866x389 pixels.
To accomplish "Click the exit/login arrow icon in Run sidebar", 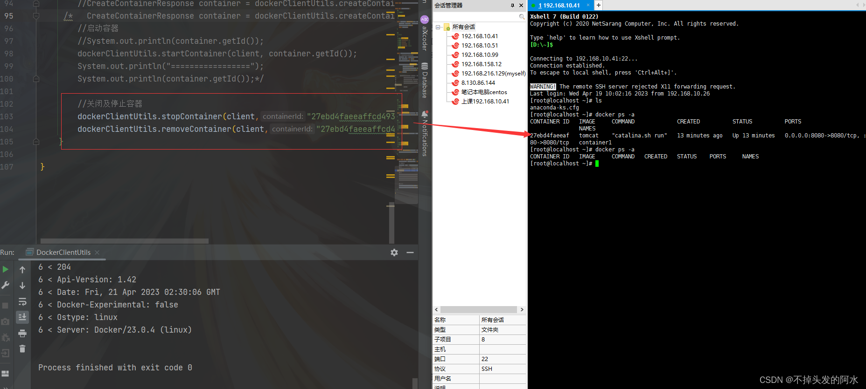I will (x=6, y=353).
